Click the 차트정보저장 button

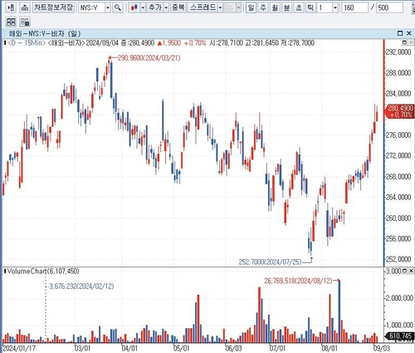pyautogui.click(x=54, y=7)
